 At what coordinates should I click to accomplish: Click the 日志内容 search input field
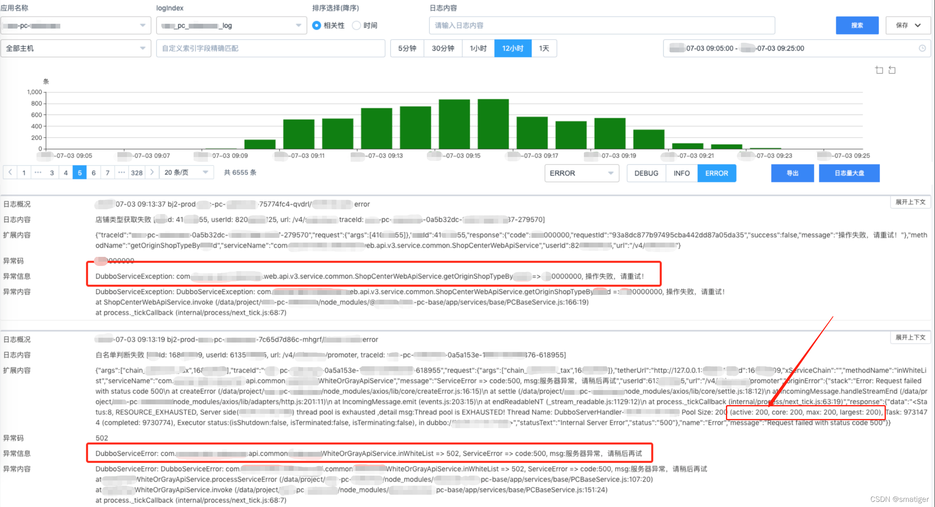(x=601, y=25)
